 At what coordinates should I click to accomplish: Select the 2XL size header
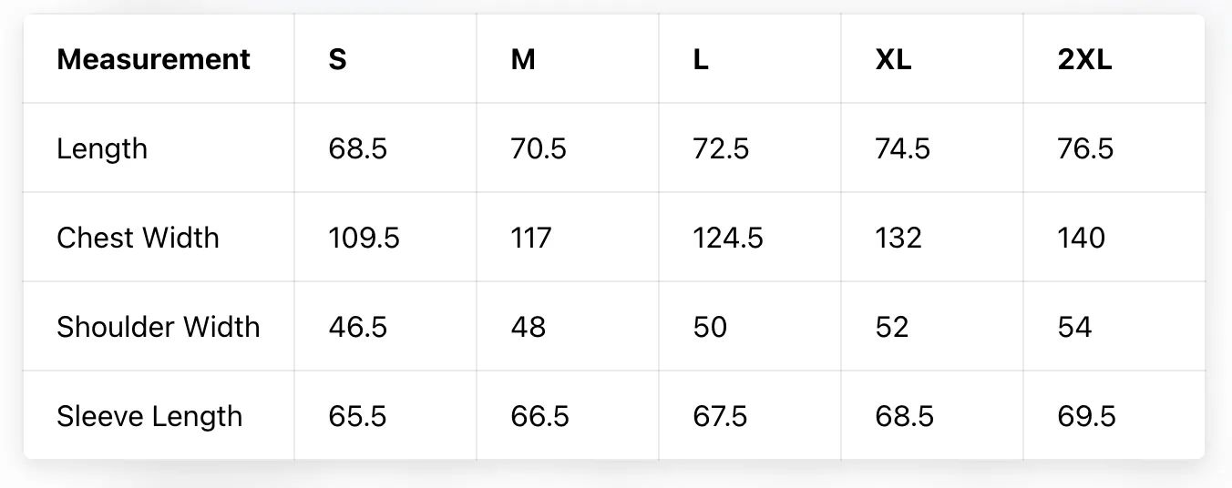pos(1084,59)
